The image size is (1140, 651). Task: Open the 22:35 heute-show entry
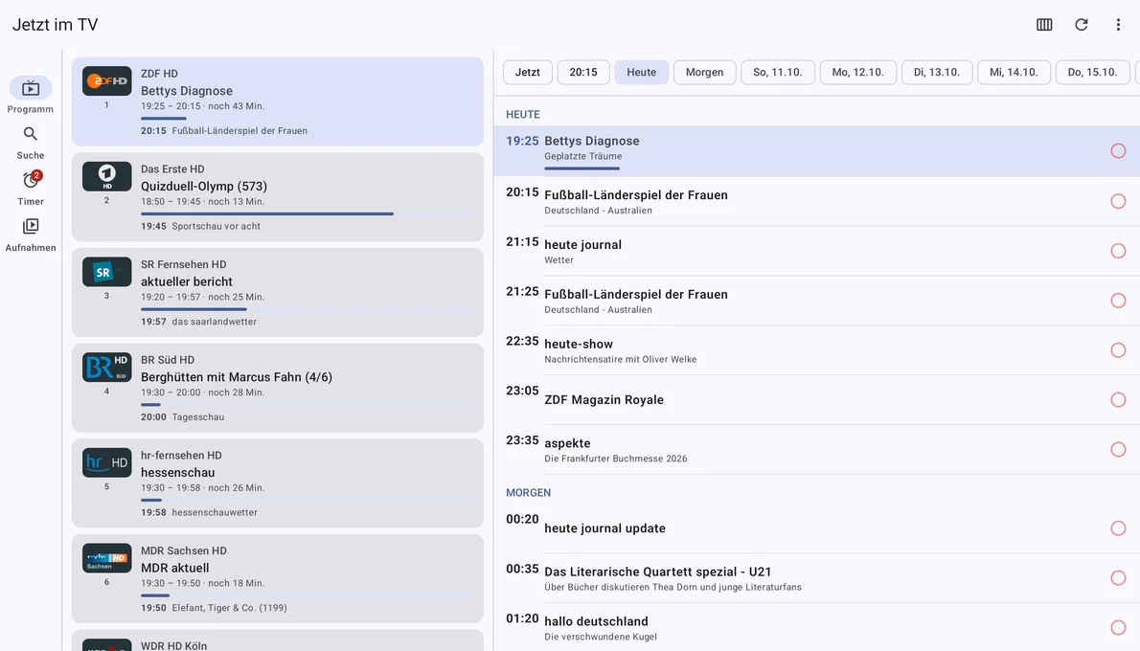tap(816, 350)
